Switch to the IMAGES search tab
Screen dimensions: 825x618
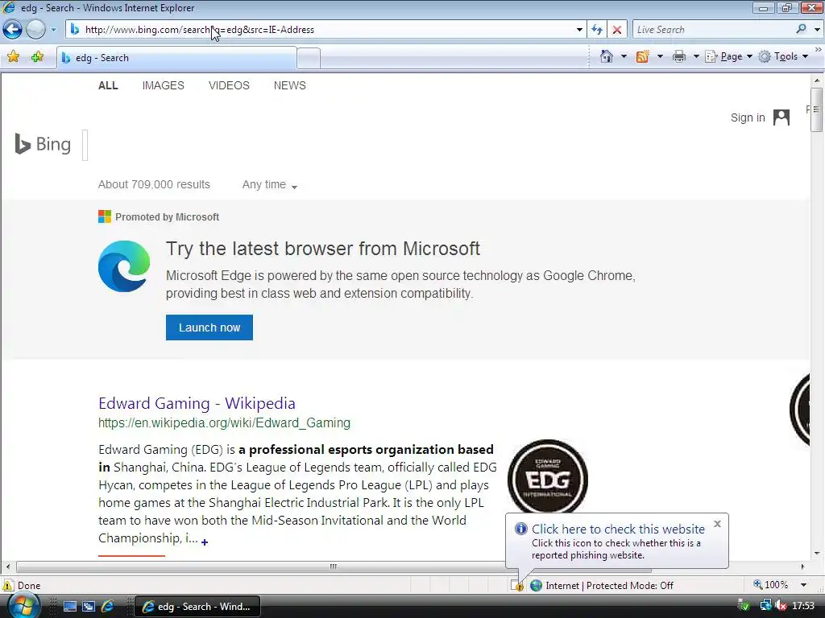click(x=163, y=85)
